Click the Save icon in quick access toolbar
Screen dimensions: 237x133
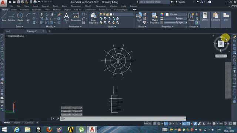[18, 2]
